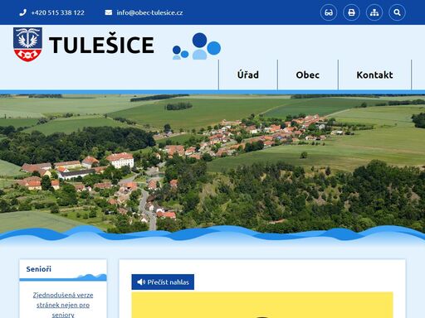Click the email envelope icon
425x318 pixels.
tap(109, 12)
